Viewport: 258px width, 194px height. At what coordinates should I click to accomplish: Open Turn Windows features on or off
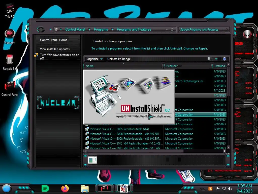point(59,57)
